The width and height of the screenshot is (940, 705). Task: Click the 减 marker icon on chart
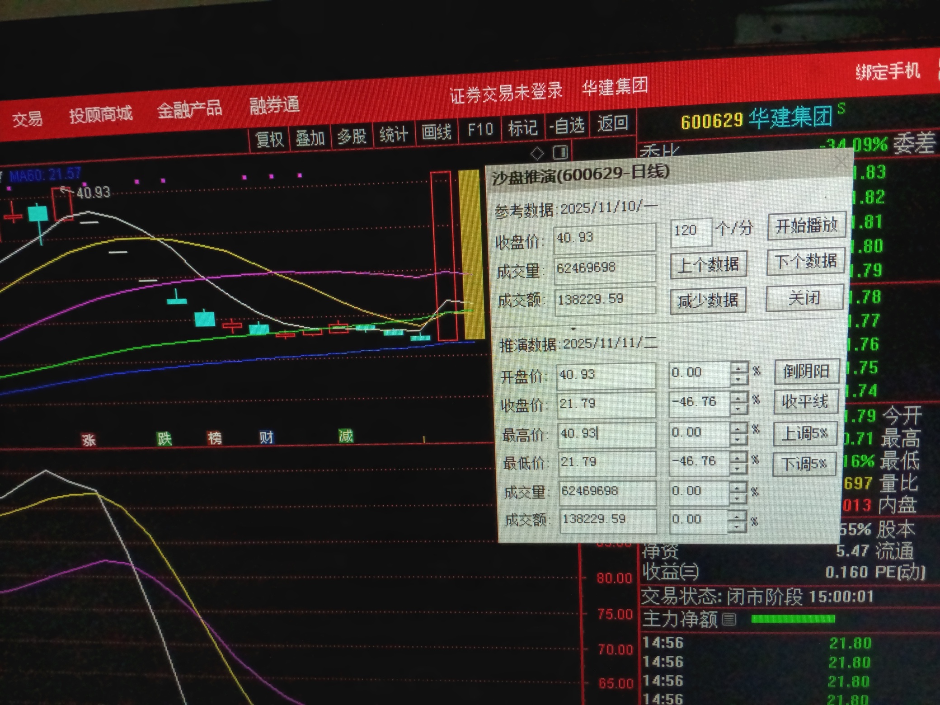(x=346, y=436)
